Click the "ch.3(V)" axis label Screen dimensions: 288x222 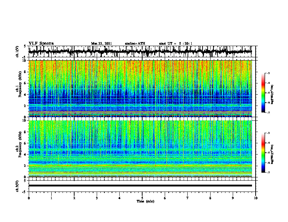click(17, 186)
